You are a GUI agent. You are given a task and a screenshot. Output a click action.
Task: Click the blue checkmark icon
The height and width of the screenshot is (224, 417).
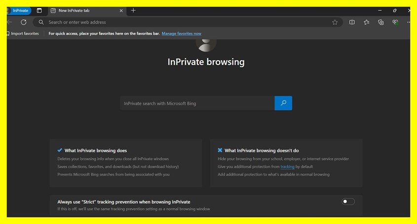tap(60, 150)
